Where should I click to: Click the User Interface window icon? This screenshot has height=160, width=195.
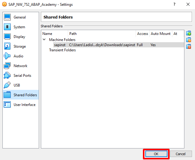7,104
